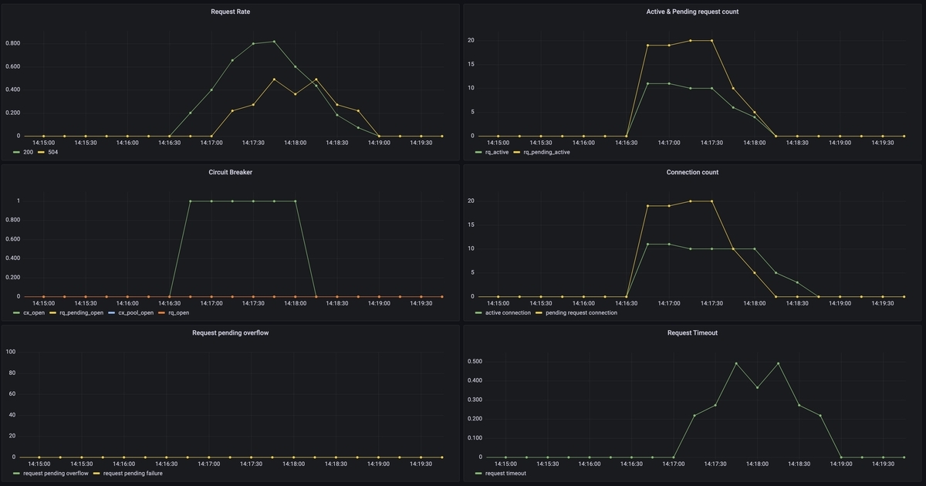
Task: Toggle the 200 series in Request Rate legend
Action: tap(29, 152)
